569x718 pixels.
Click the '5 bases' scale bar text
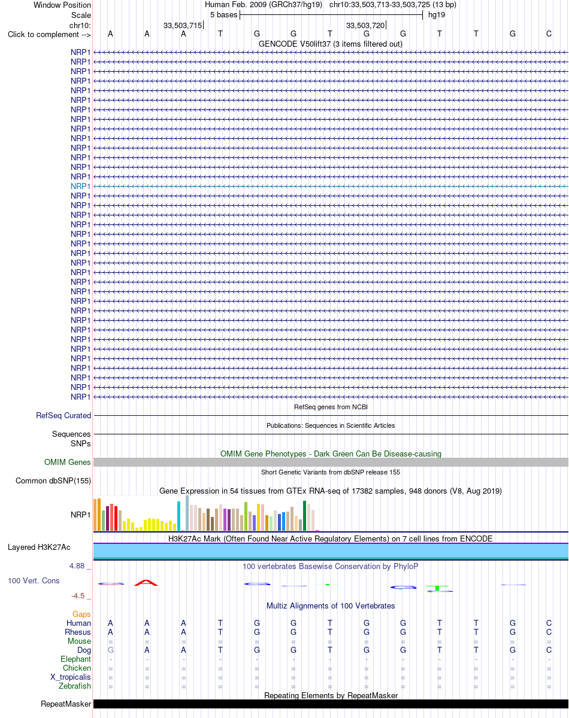(223, 15)
